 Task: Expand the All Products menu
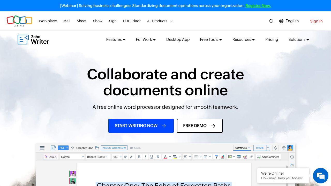tap(160, 21)
